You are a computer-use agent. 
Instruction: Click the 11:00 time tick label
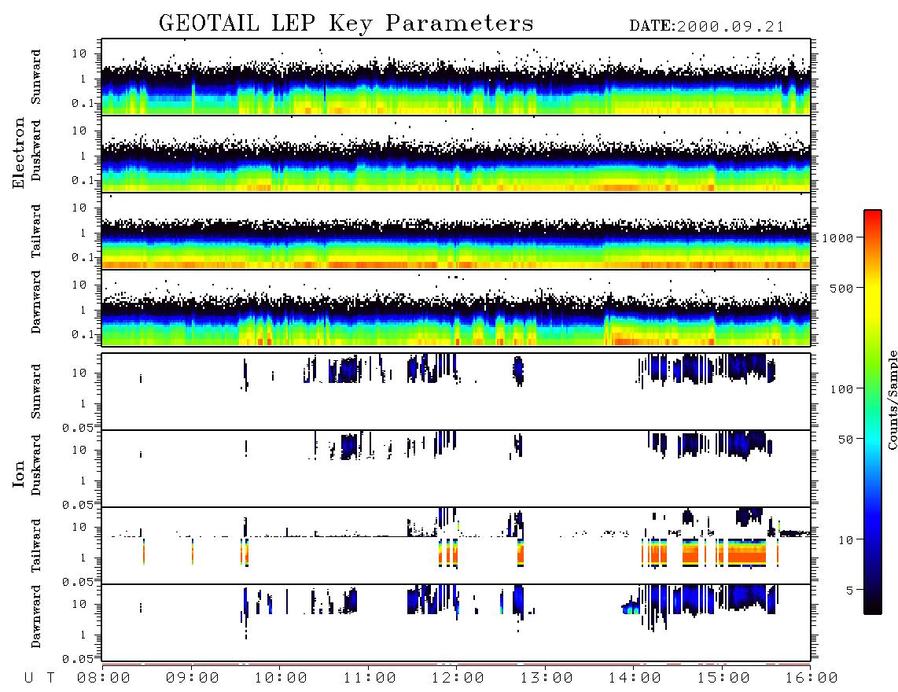pyautogui.click(x=370, y=679)
